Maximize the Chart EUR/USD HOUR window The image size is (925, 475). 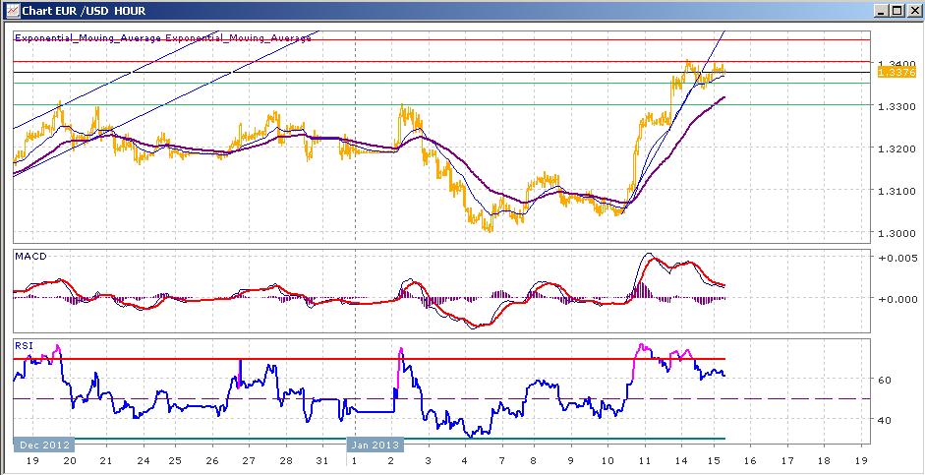pos(896,11)
